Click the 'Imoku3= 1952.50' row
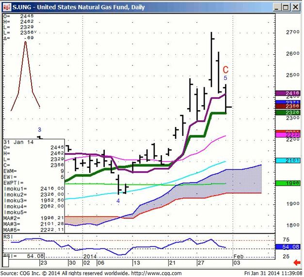The height and width of the screenshot is (277, 304). [x=34, y=200]
